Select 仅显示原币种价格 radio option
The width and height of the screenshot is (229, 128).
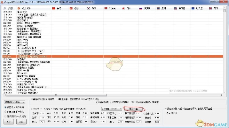(14, 112)
